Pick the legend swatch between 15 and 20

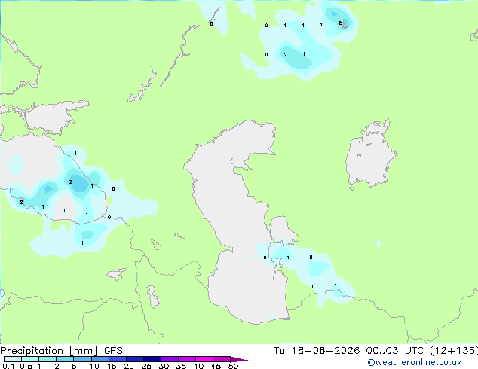117,359
